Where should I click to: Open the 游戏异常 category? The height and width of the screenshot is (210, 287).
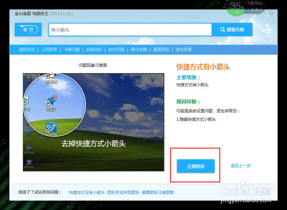pos(184,50)
